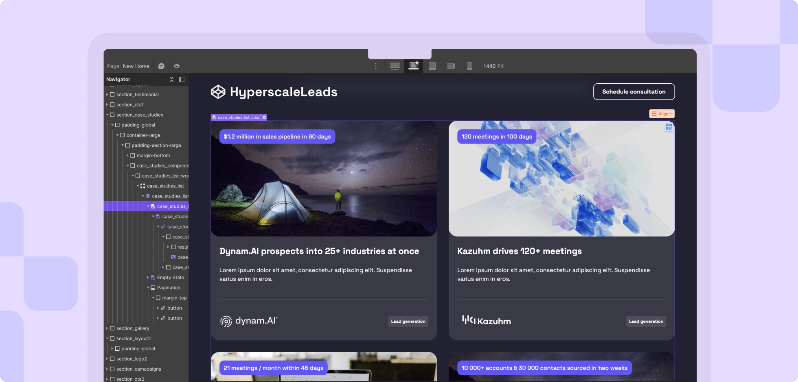Collapse the margin-top node arrow
798x382 pixels.
coord(153,298)
